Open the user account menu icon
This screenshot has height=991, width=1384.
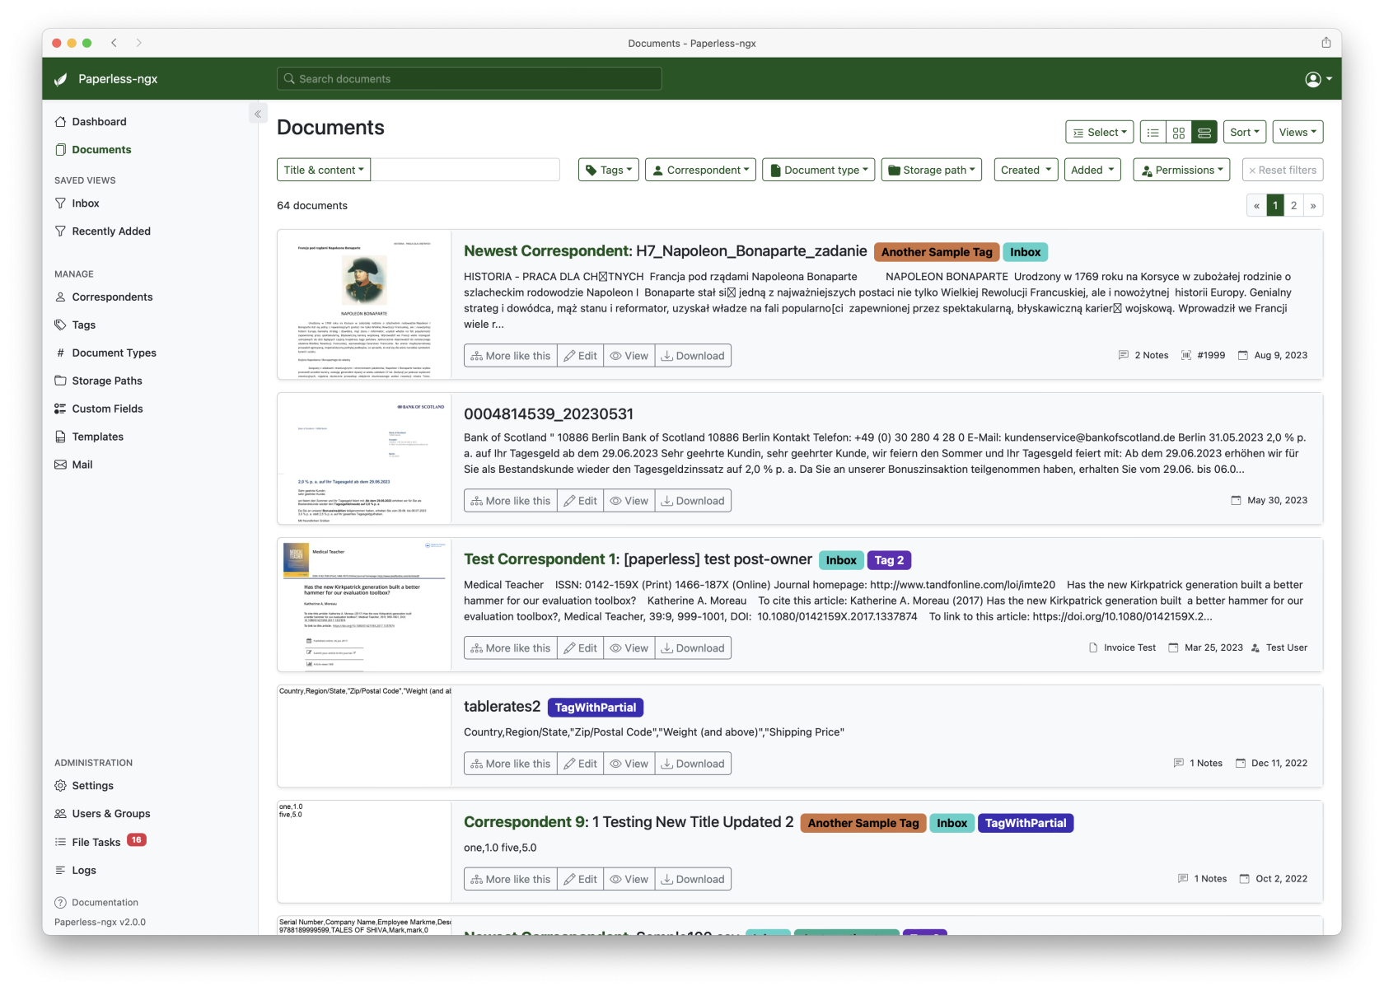coord(1318,79)
